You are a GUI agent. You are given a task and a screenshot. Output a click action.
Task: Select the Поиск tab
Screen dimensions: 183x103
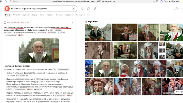8,15
